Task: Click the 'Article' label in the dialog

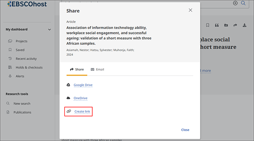Action: click(x=71, y=22)
